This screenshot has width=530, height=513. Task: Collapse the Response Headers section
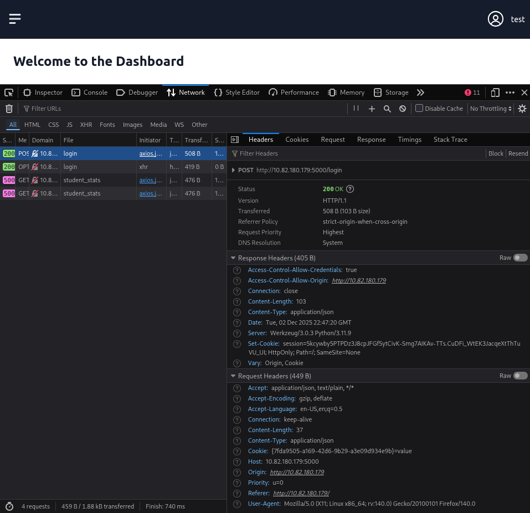pos(233,258)
